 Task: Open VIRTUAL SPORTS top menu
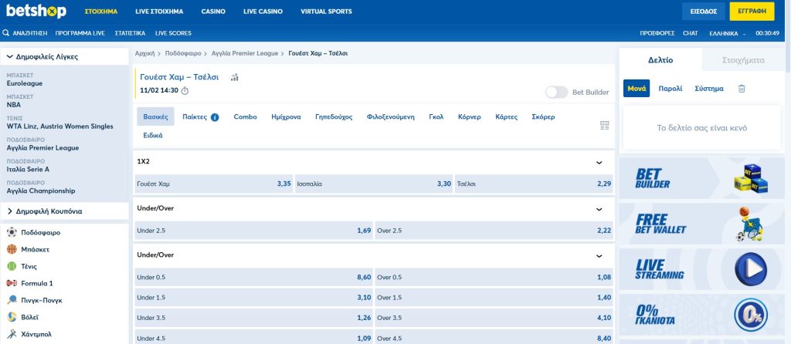click(327, 11)
